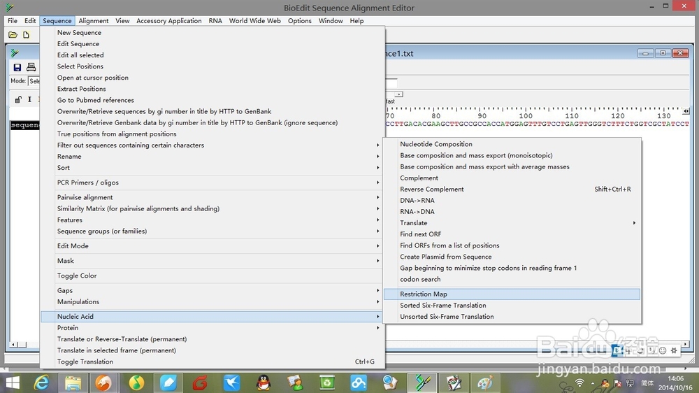Open the Paint palette taskbar icon
Screen dimensions: 699x393
[x=485, y=383]
